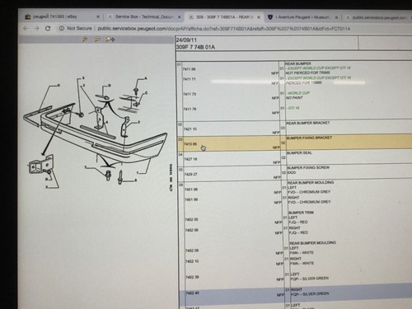Switch to Service Box Technical Documentation tab

click(x=144, y=16)
